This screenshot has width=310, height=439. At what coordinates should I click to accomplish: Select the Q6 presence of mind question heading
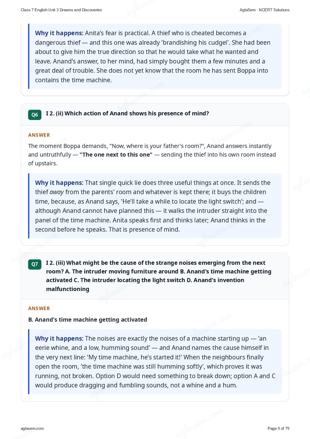pyautogui.click(x=127, y=113)
